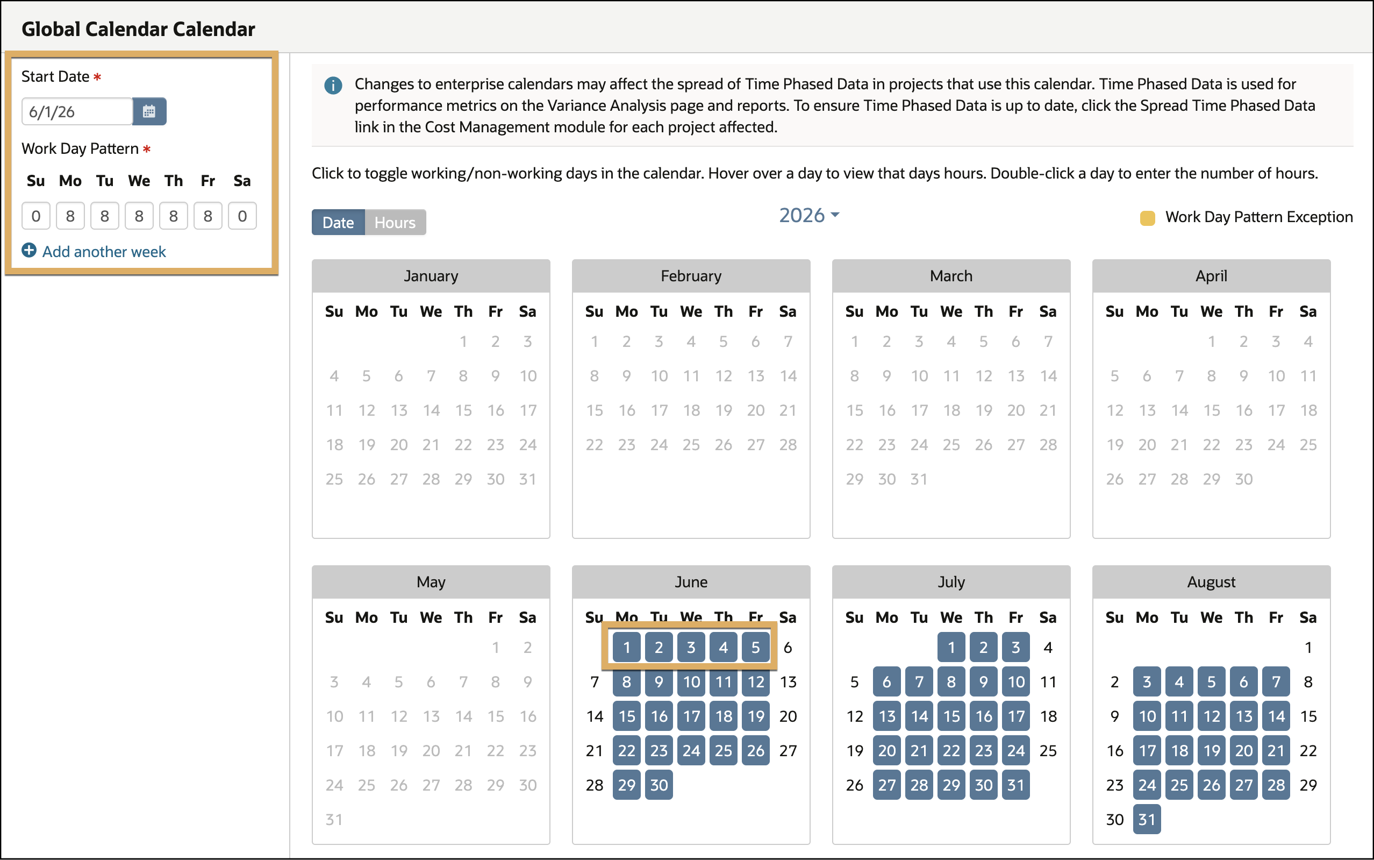Toggle June 1 working day

(626, 647)
